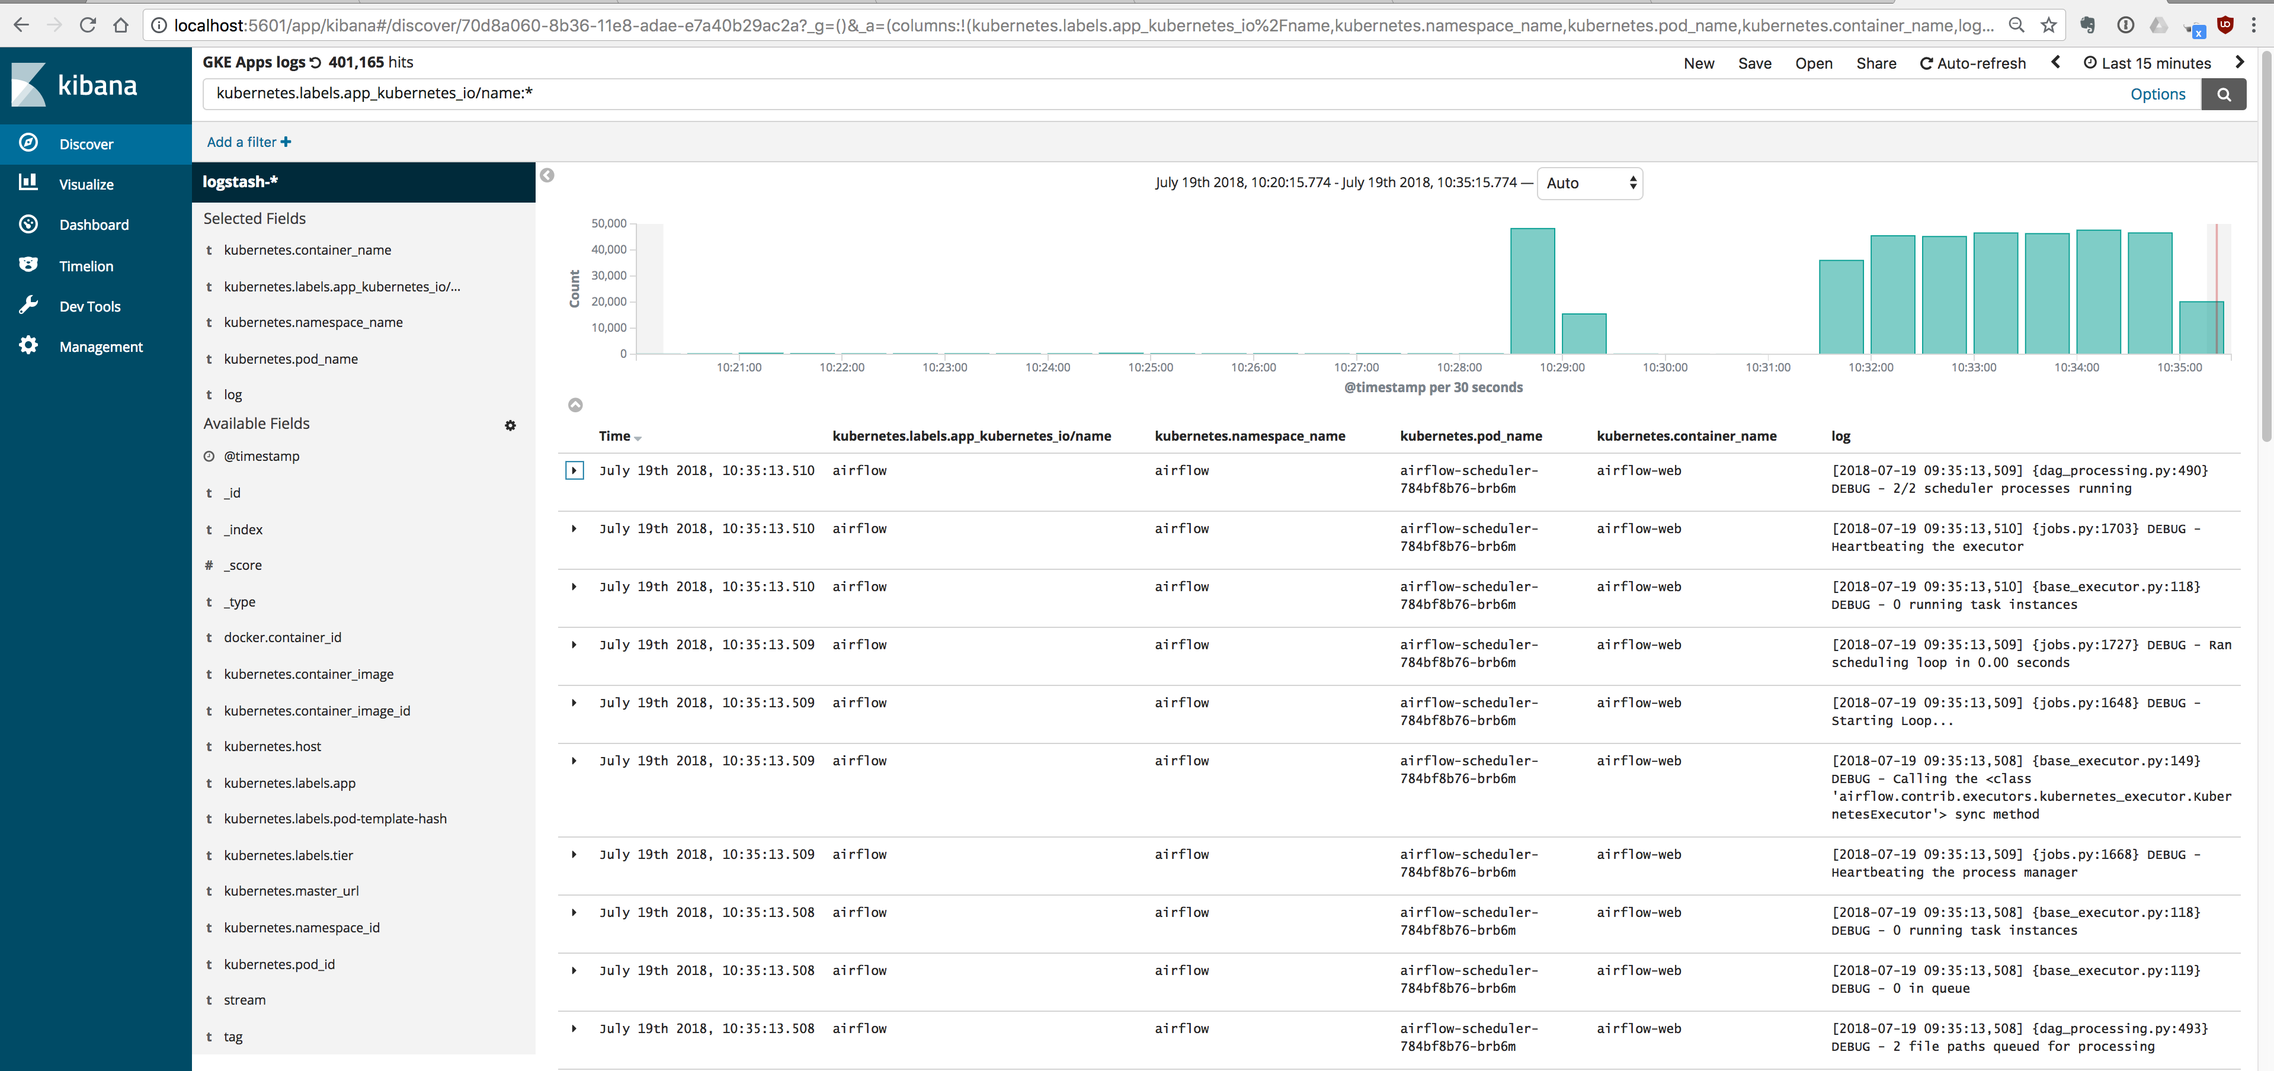Screen dimensions: 2274x1071
Task: Click the Save menu item
Action: pyautogui.click(x=1754, y=63)
